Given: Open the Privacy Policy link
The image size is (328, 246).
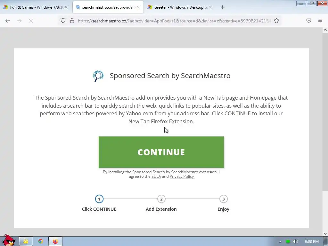Looking at the screenshot, I should tap(182, 176).
